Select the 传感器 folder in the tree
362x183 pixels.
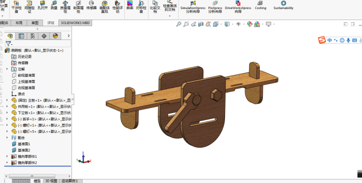pos(20,63)
